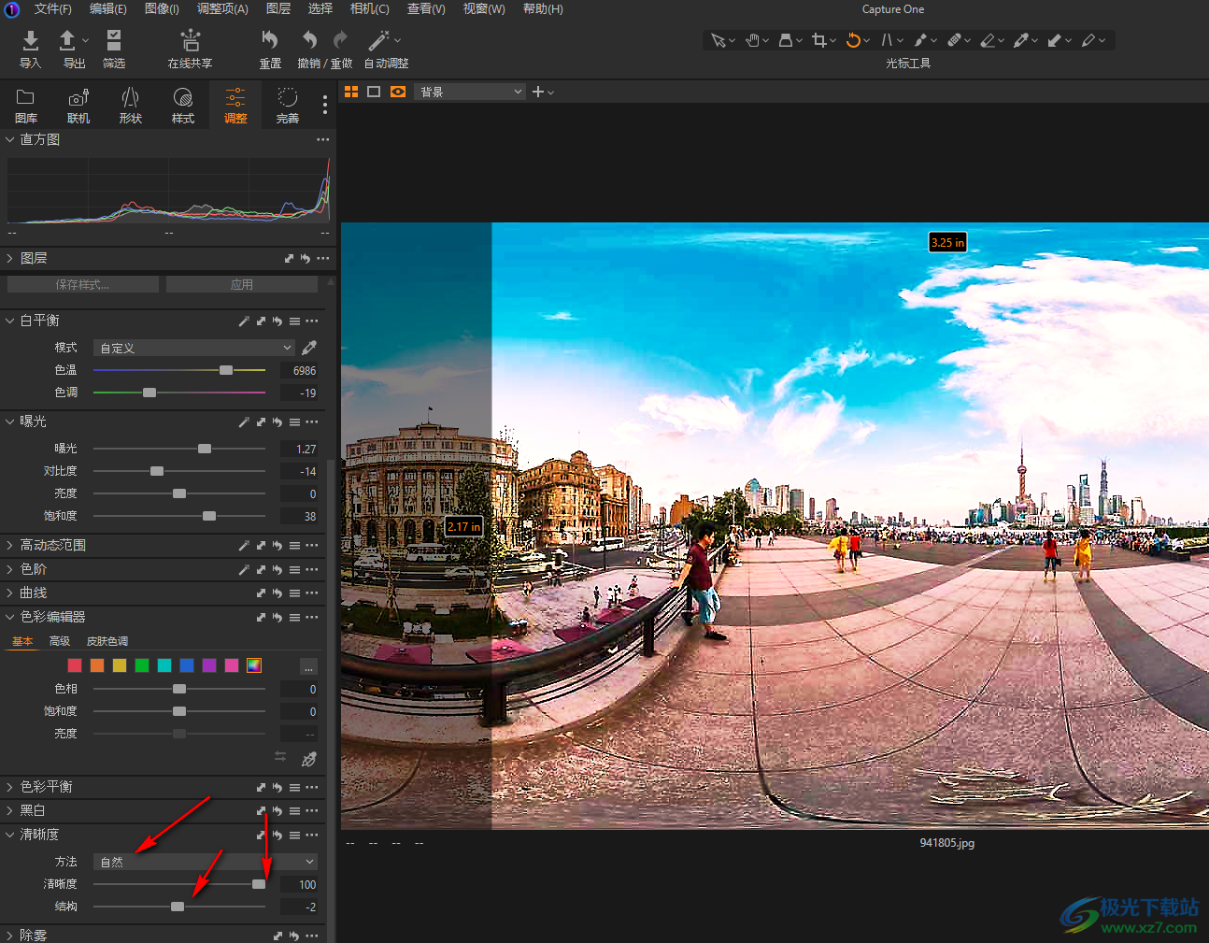The width and height of the screenshot is (1209, 943).
Task: Click the Apply (应用) button
Action: (242, 285)
